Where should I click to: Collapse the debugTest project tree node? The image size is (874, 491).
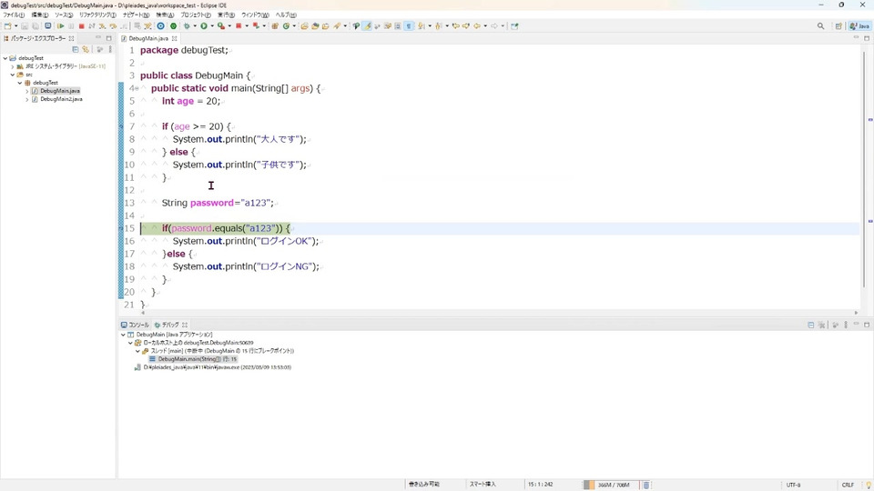5,58
